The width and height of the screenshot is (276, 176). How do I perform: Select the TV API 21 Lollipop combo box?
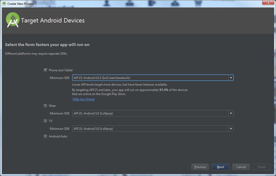tap(153, 129)
